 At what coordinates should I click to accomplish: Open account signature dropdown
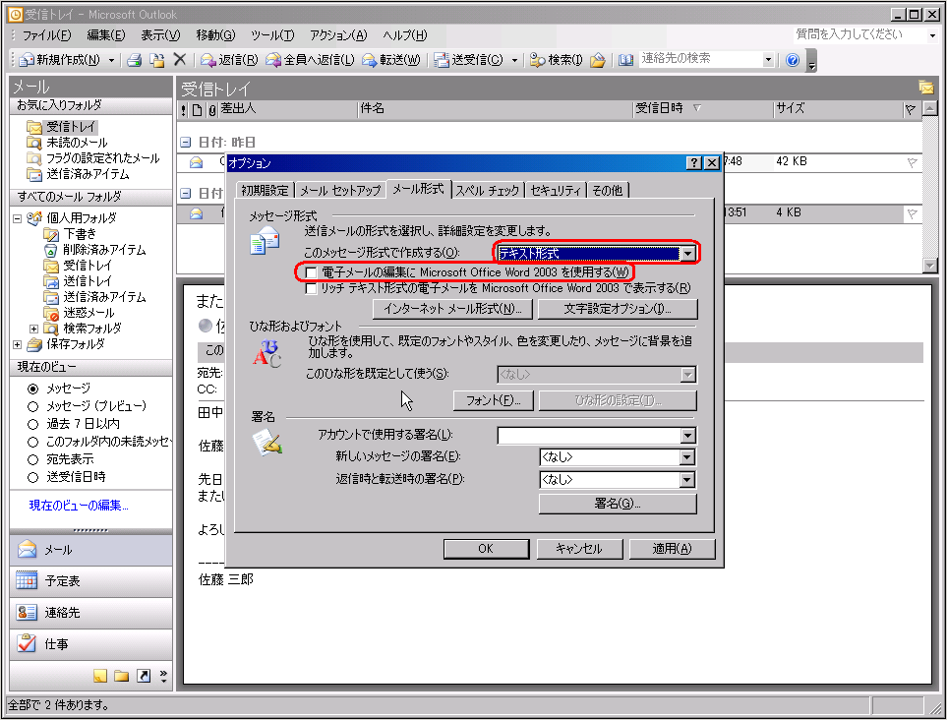[688, 436]
